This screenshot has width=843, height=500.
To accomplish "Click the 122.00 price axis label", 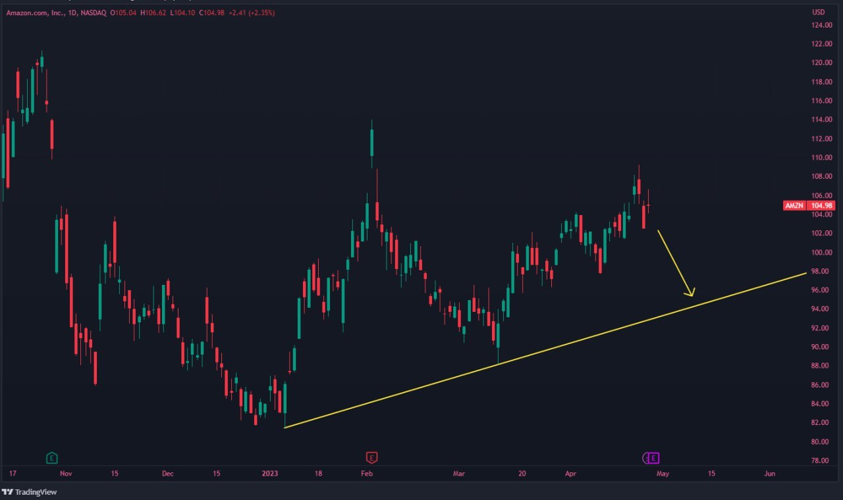I will 821,44.
